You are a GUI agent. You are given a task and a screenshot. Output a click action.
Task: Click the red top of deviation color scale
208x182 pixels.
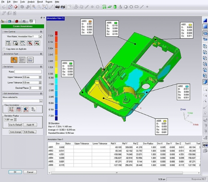coord(56,34)
